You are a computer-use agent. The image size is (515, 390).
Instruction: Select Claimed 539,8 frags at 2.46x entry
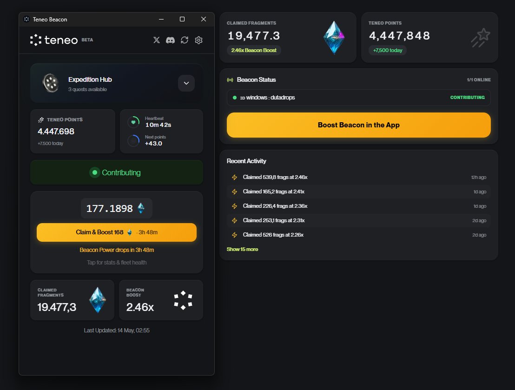point(359,178)
